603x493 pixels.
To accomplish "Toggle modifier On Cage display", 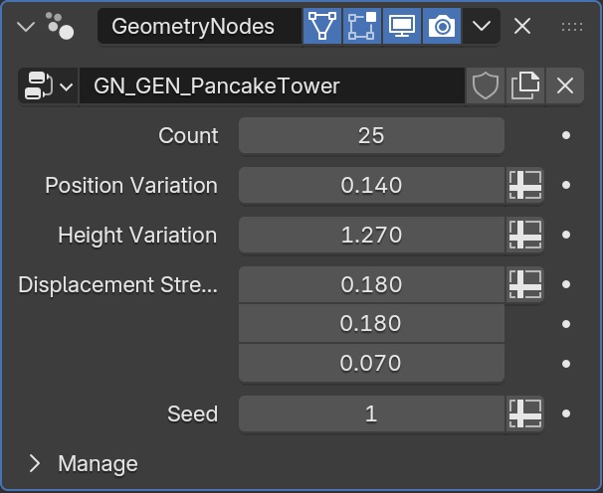I will (322, 27).
